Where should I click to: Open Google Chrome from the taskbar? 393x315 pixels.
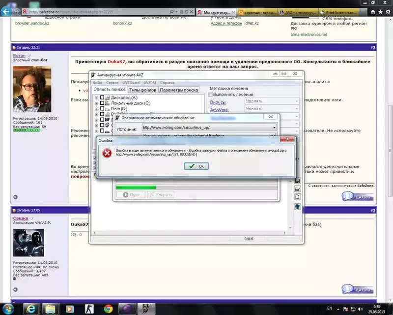click(x=108, y=309)
